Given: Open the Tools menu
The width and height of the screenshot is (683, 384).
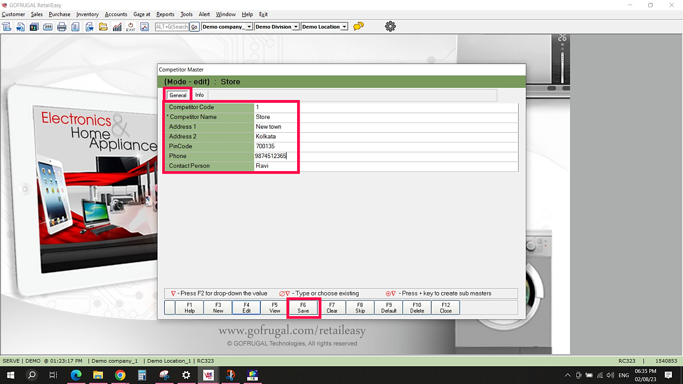Looking at the screenshot, I should [x=186, y=14].
